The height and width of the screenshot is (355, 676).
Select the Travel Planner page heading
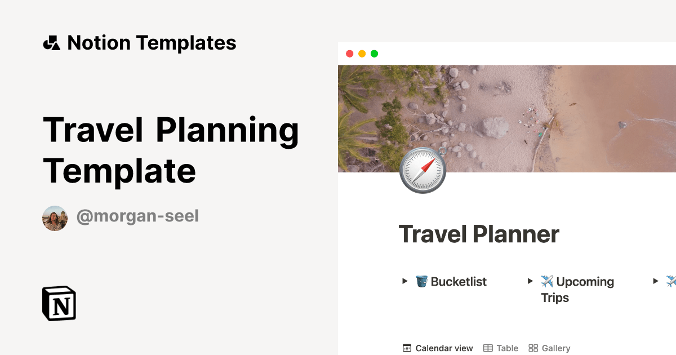479,234
